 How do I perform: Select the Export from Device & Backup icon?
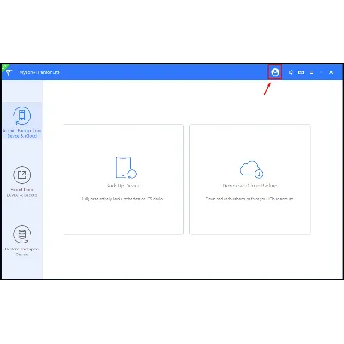[21, 175]
